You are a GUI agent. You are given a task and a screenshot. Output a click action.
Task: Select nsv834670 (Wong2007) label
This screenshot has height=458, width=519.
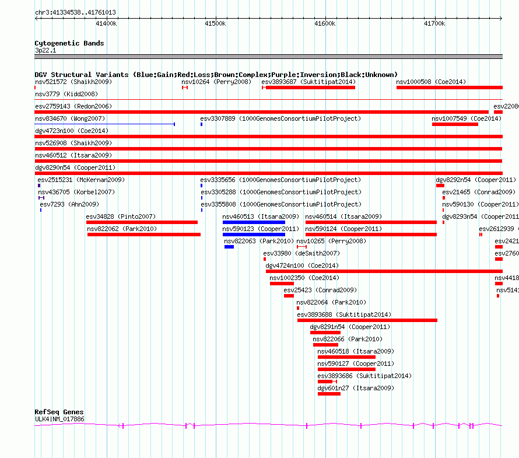[70, 118]
